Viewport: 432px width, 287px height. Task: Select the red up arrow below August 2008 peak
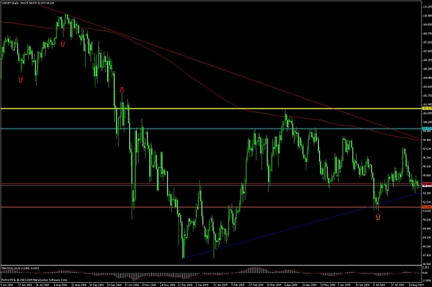pos(63,44)
